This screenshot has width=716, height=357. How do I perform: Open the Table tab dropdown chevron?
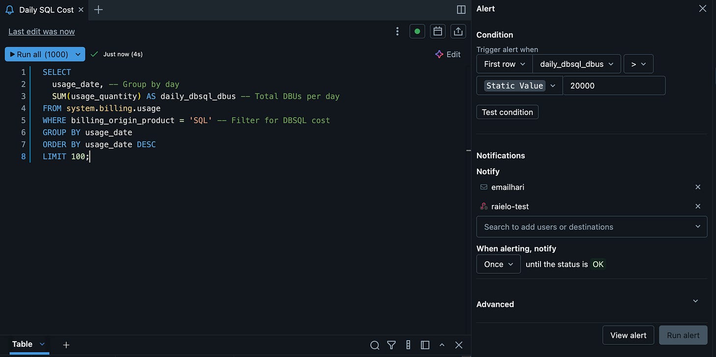pyautogui.click(x=42, y=344)
